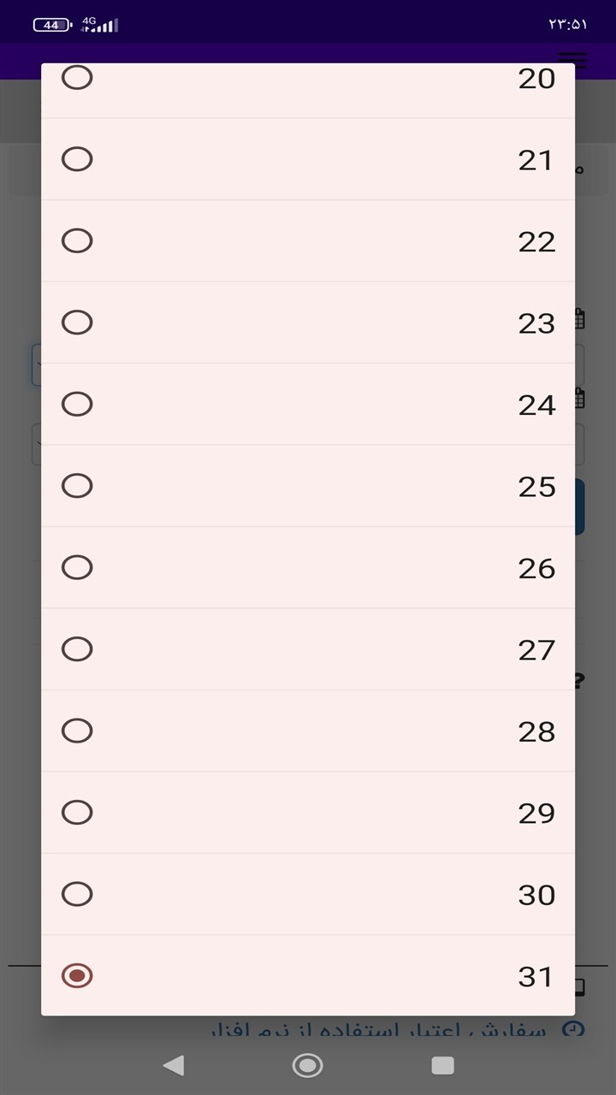Select radio button for 27
This screenshot has width=616, height=1095.
[x=77, y=649]
